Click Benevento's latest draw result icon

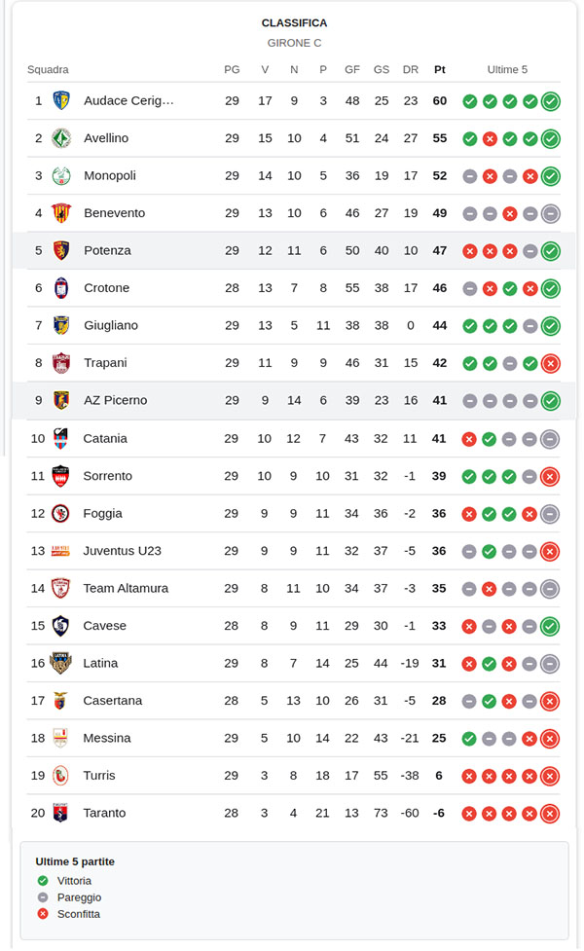551,213
